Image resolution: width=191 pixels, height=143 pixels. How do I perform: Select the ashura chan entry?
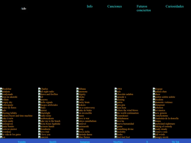pyautogui.click(x=160, y=91)
